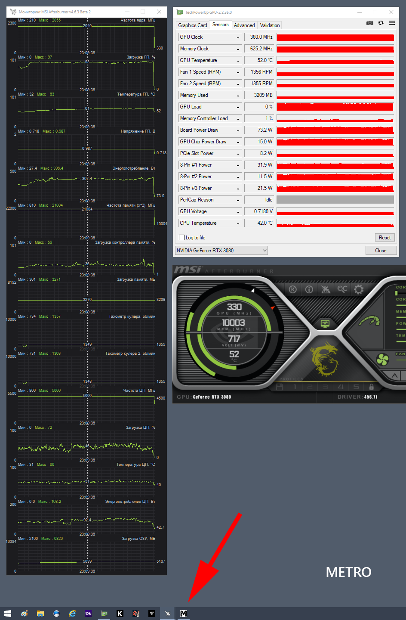Expand Memory Clock sensor dropdown
406x620 pixels.
pos(238,49)
